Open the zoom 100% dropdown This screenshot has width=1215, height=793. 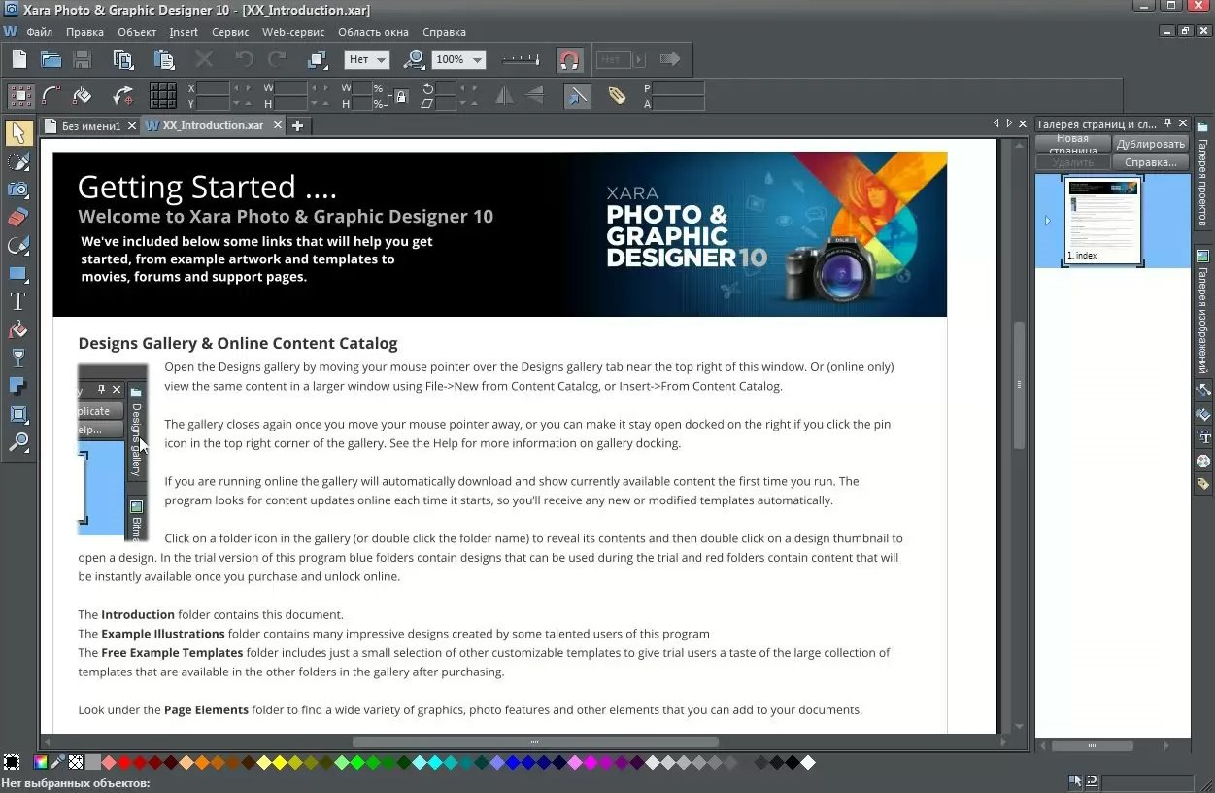tap(477, 60)
